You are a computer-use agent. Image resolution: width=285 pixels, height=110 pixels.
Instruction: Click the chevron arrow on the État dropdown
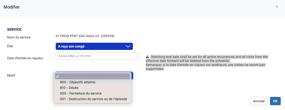(x=128, y=46)
